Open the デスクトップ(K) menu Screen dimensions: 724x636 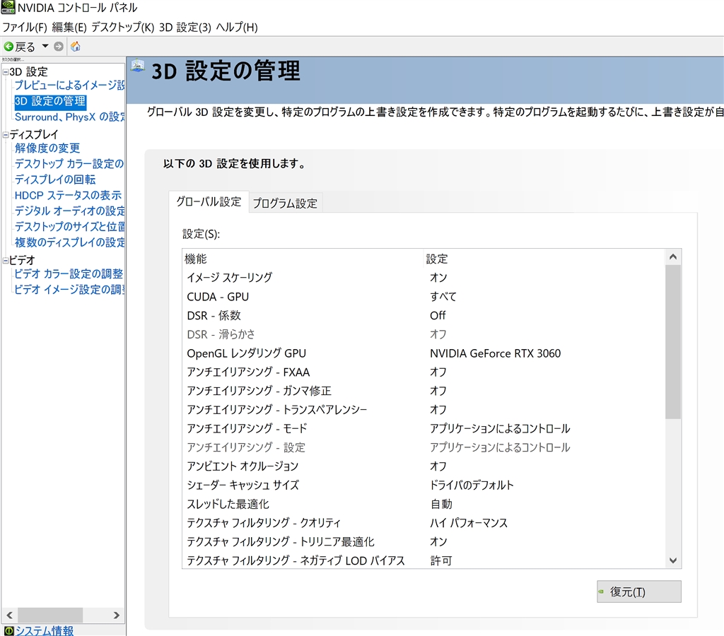point(122,28)
